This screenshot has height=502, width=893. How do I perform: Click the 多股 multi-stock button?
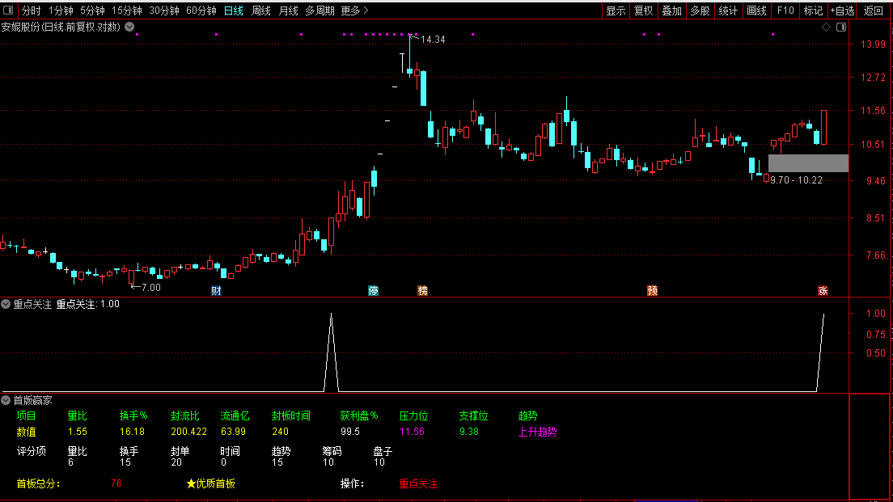click(x=700, y=11)
